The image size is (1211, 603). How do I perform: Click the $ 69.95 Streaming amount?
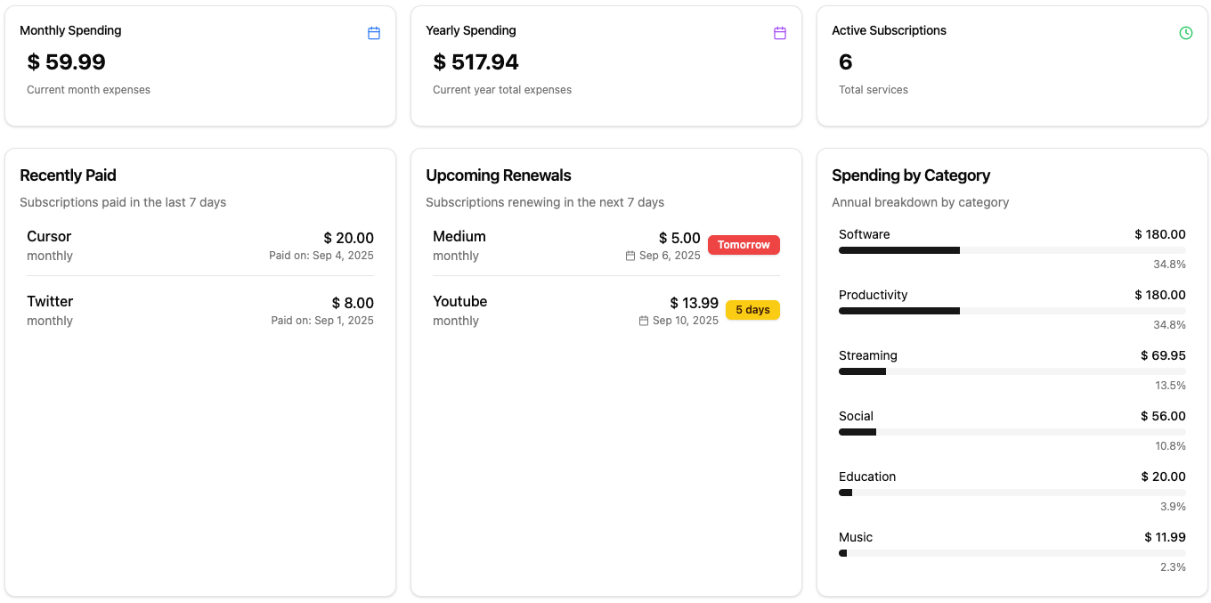(1163, 355)
